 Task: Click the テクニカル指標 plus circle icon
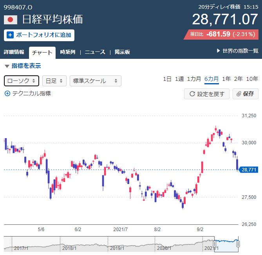pos(7,93)
